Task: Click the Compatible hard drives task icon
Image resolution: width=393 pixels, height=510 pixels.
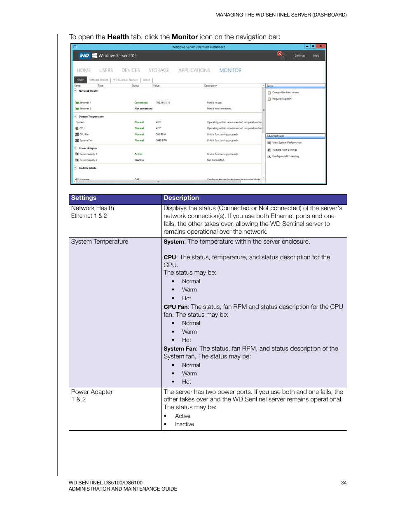Action: coord(269,93)
